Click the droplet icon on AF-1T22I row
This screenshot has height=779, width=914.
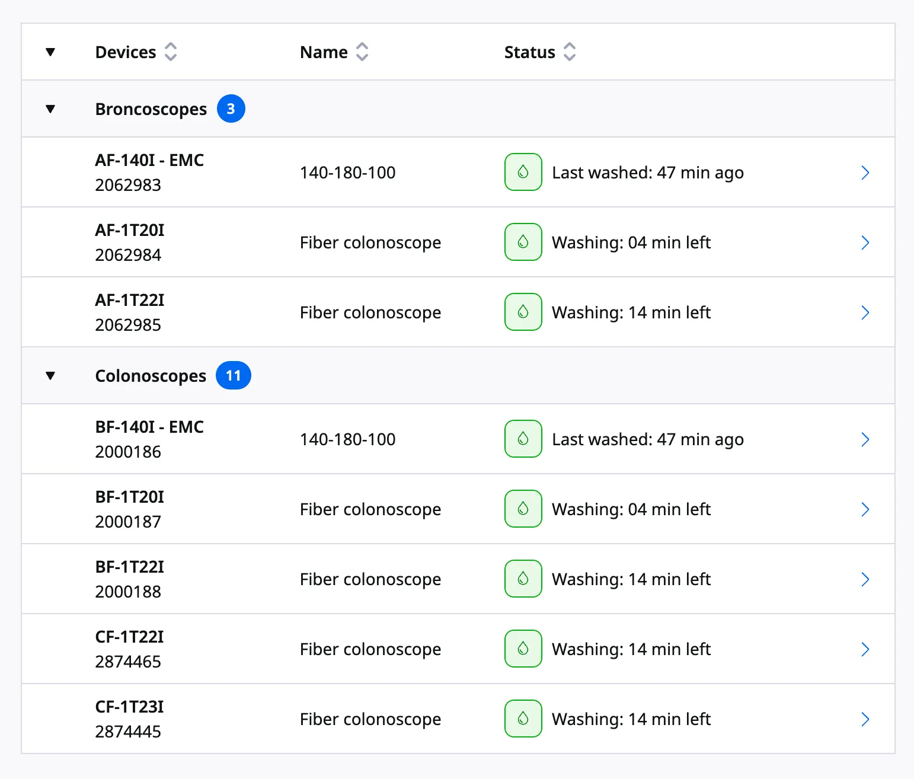pos(523,312)
